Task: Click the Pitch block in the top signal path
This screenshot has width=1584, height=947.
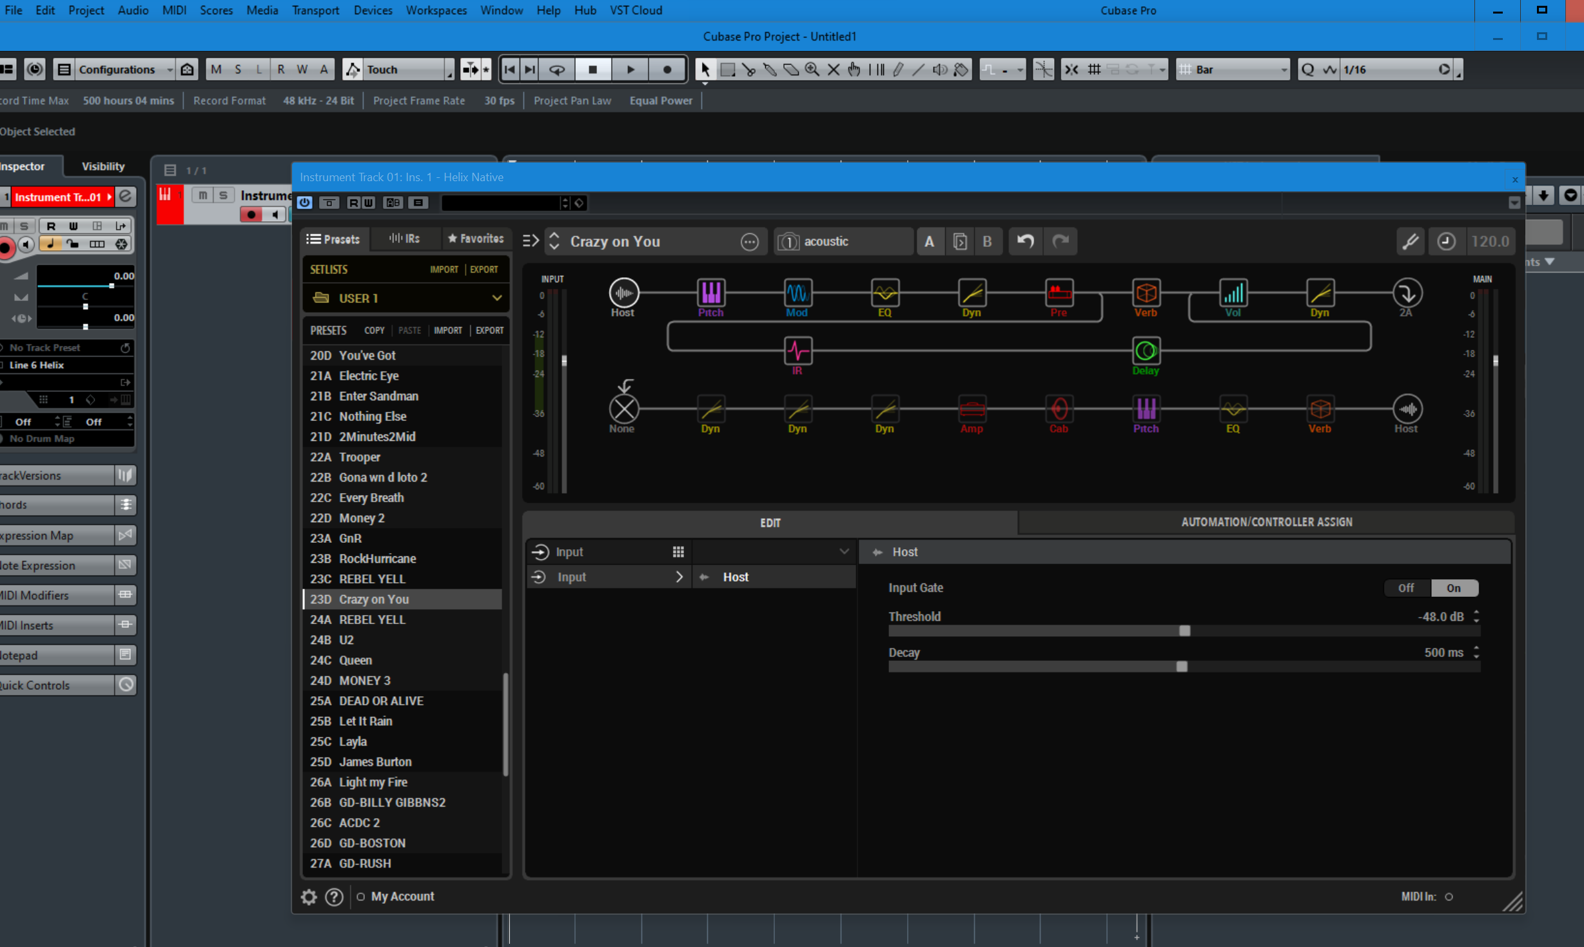Action: click(x=710, y=293)
